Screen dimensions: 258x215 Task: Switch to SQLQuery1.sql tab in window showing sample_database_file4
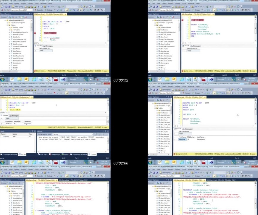pos(221,180)
